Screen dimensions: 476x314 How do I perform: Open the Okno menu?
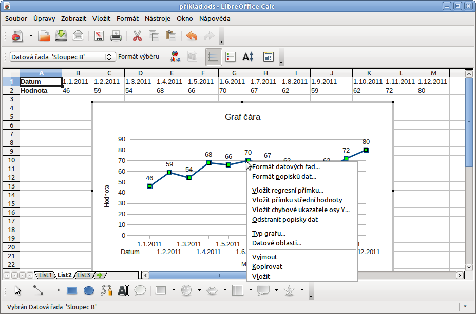184,19
